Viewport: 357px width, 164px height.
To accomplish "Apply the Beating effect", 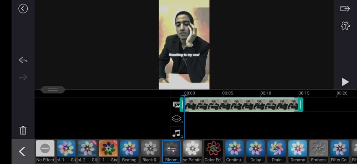I will (x=129, y=151).
